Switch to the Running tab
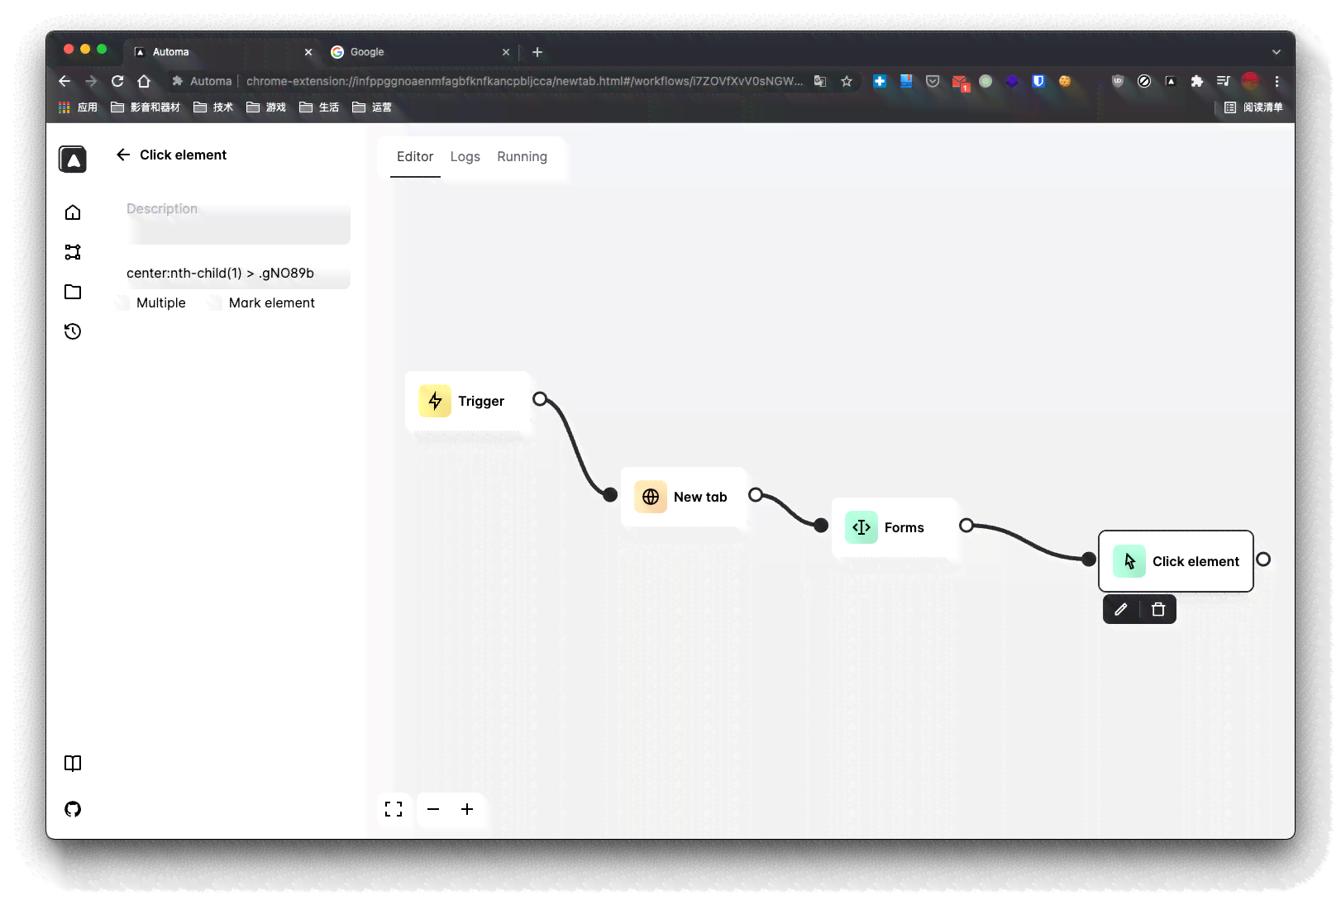The width and height of the screenshot is (1341, 900). click(x=522, y=156)
